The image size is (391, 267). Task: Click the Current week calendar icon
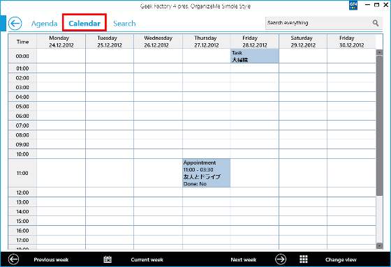pyautogui.click(x=108, y=259)
